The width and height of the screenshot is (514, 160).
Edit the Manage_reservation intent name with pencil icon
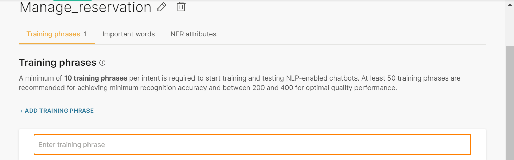162,7
